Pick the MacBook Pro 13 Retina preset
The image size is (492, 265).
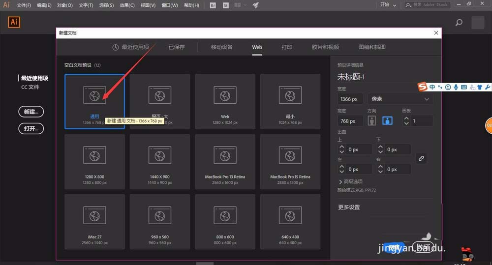tap(225, 162)
